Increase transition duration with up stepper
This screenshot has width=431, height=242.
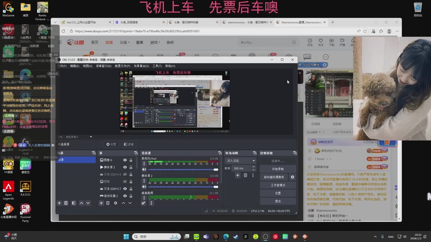[x=253, y=167]
